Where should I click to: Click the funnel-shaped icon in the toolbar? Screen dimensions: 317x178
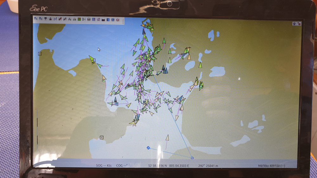pyautogui.click(x=46, y=19)
